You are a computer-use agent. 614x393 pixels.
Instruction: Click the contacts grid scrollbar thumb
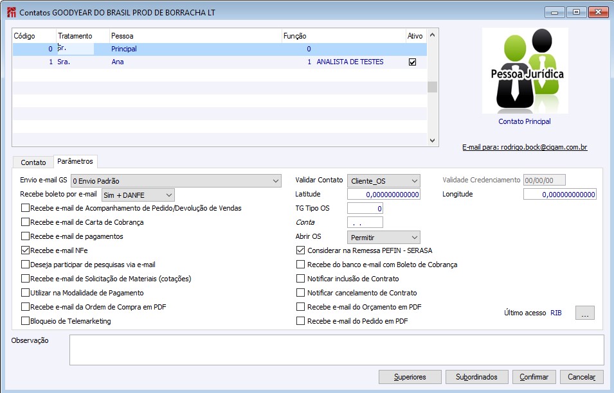pyautogui.click(x=432, y=87)
